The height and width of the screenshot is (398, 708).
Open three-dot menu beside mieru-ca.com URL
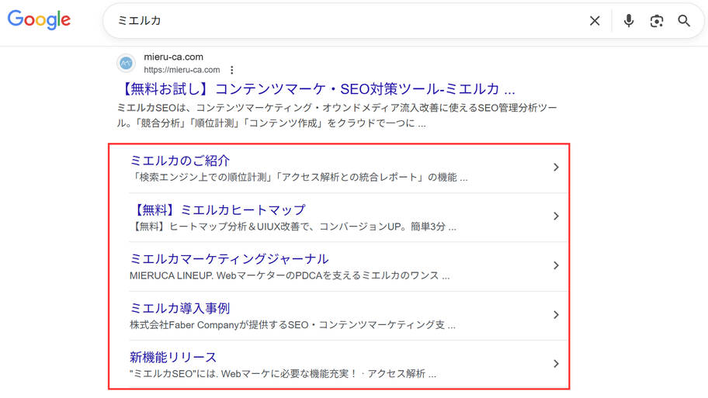231,70
